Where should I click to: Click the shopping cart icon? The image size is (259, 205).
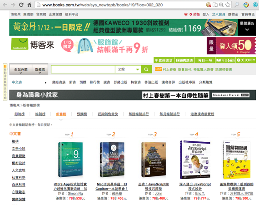[186, 15]
